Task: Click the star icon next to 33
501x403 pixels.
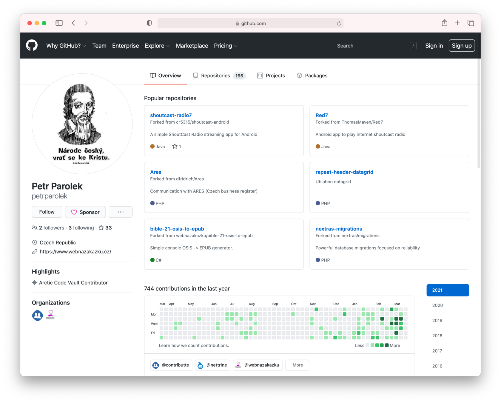Action: (x=101, y=228)
